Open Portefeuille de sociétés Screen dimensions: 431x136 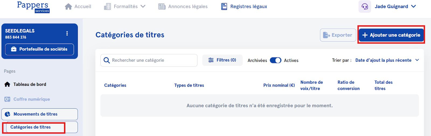pos(39,49)
